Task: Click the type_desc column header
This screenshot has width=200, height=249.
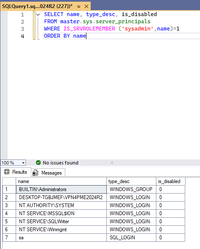Action: (x=131, y=181)
